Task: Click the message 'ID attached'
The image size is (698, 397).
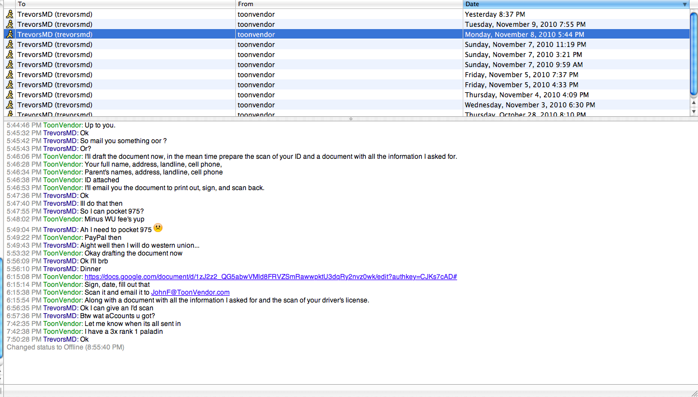Action: (x=102, y=180)
